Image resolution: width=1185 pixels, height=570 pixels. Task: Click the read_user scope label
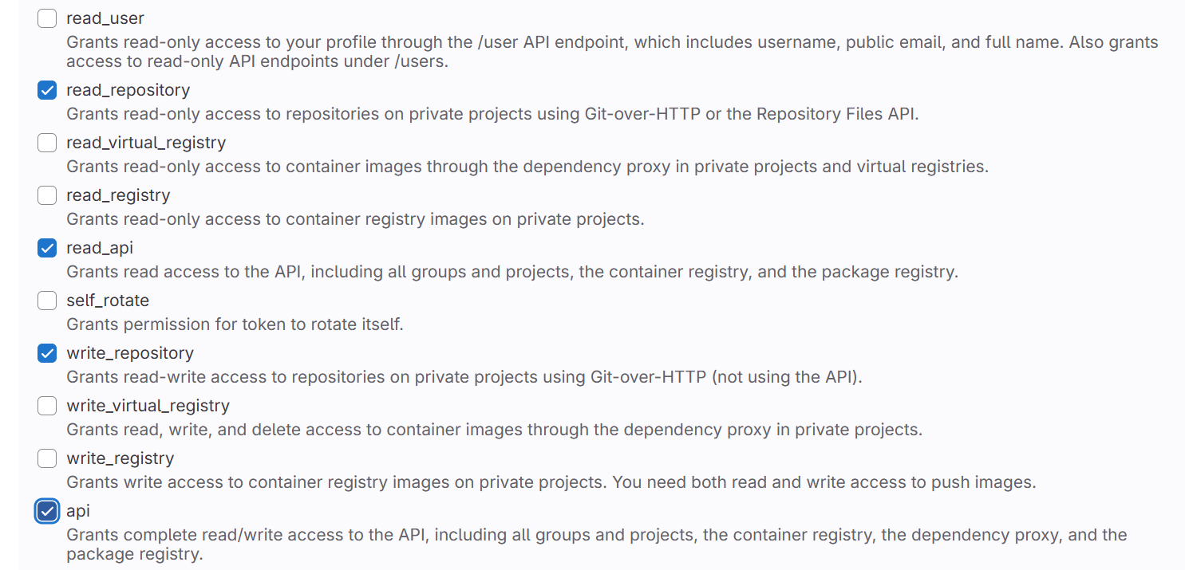(x=105, y=18)
